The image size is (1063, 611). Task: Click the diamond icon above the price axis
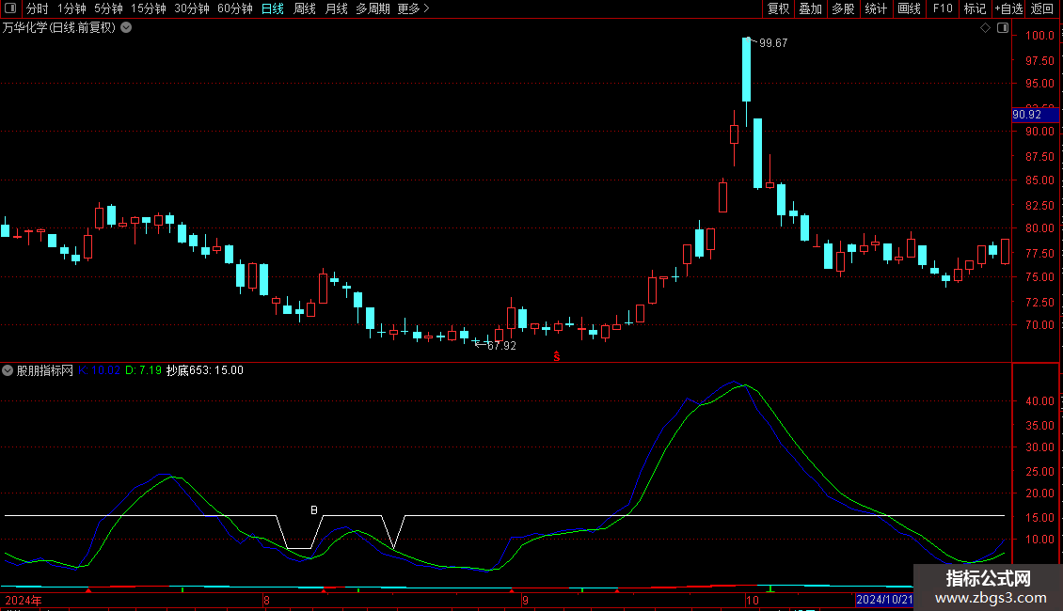point(986,28)
